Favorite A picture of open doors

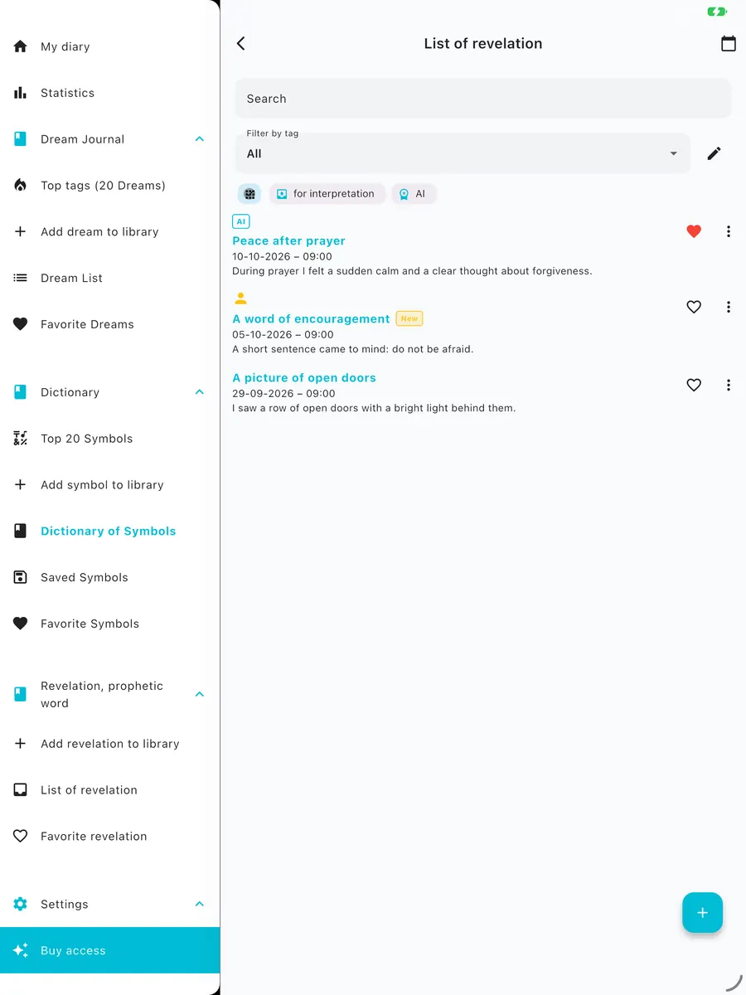(694, 385)
